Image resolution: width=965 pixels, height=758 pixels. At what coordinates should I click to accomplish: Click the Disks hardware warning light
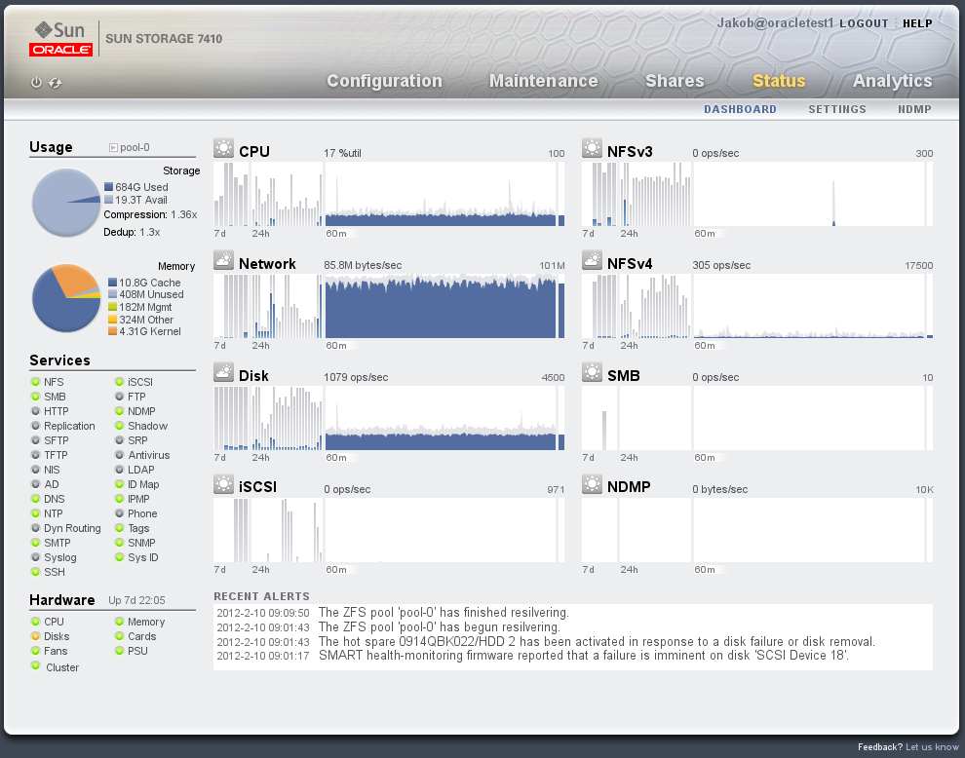pyautogui.click(x=36, y=636)
